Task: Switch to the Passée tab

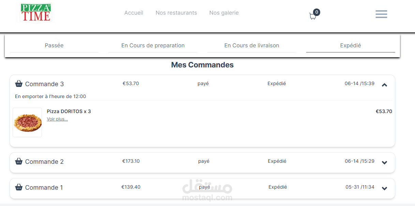Action: [54, 46]
